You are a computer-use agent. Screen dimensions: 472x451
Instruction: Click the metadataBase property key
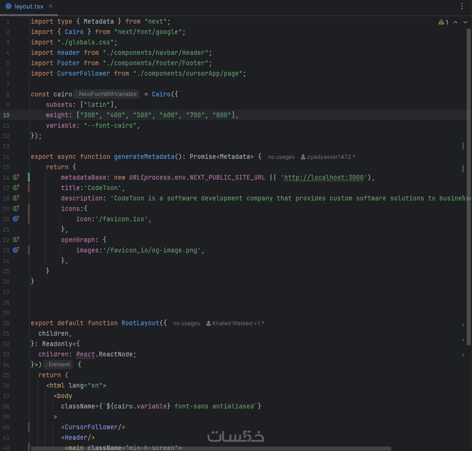coord(83,177)
